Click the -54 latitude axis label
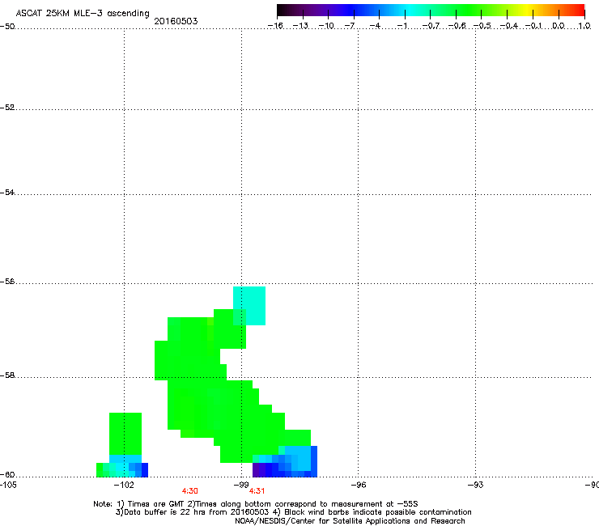599x526 pixels. [x=7, y=193]
